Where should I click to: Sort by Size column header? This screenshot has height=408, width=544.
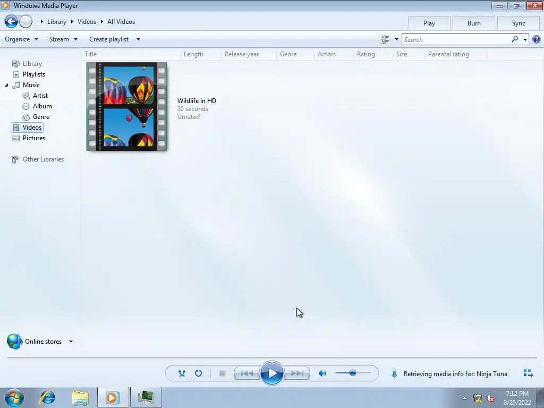(x=409, y=54)
